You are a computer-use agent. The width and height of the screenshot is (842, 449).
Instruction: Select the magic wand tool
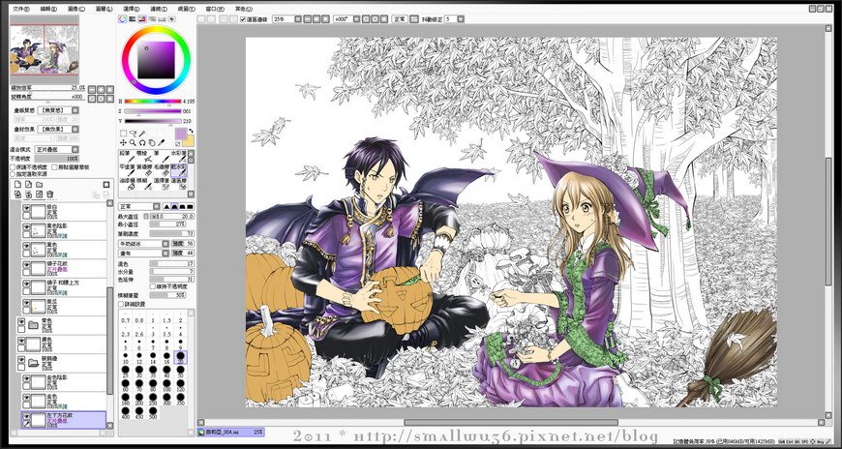142,134
